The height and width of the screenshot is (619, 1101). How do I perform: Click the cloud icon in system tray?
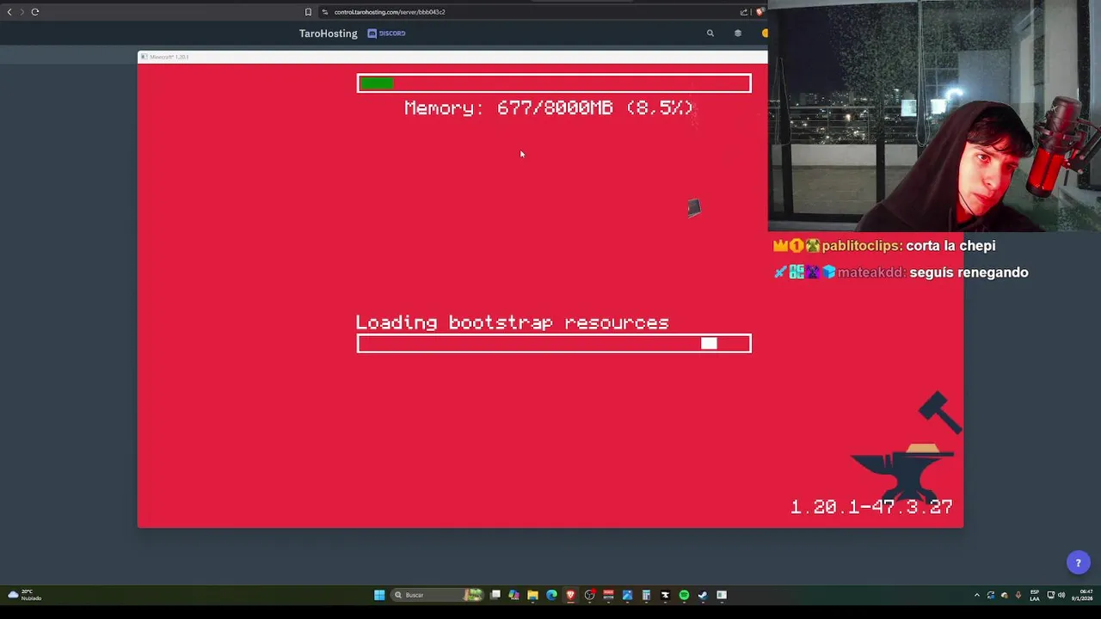[1005, 595]
